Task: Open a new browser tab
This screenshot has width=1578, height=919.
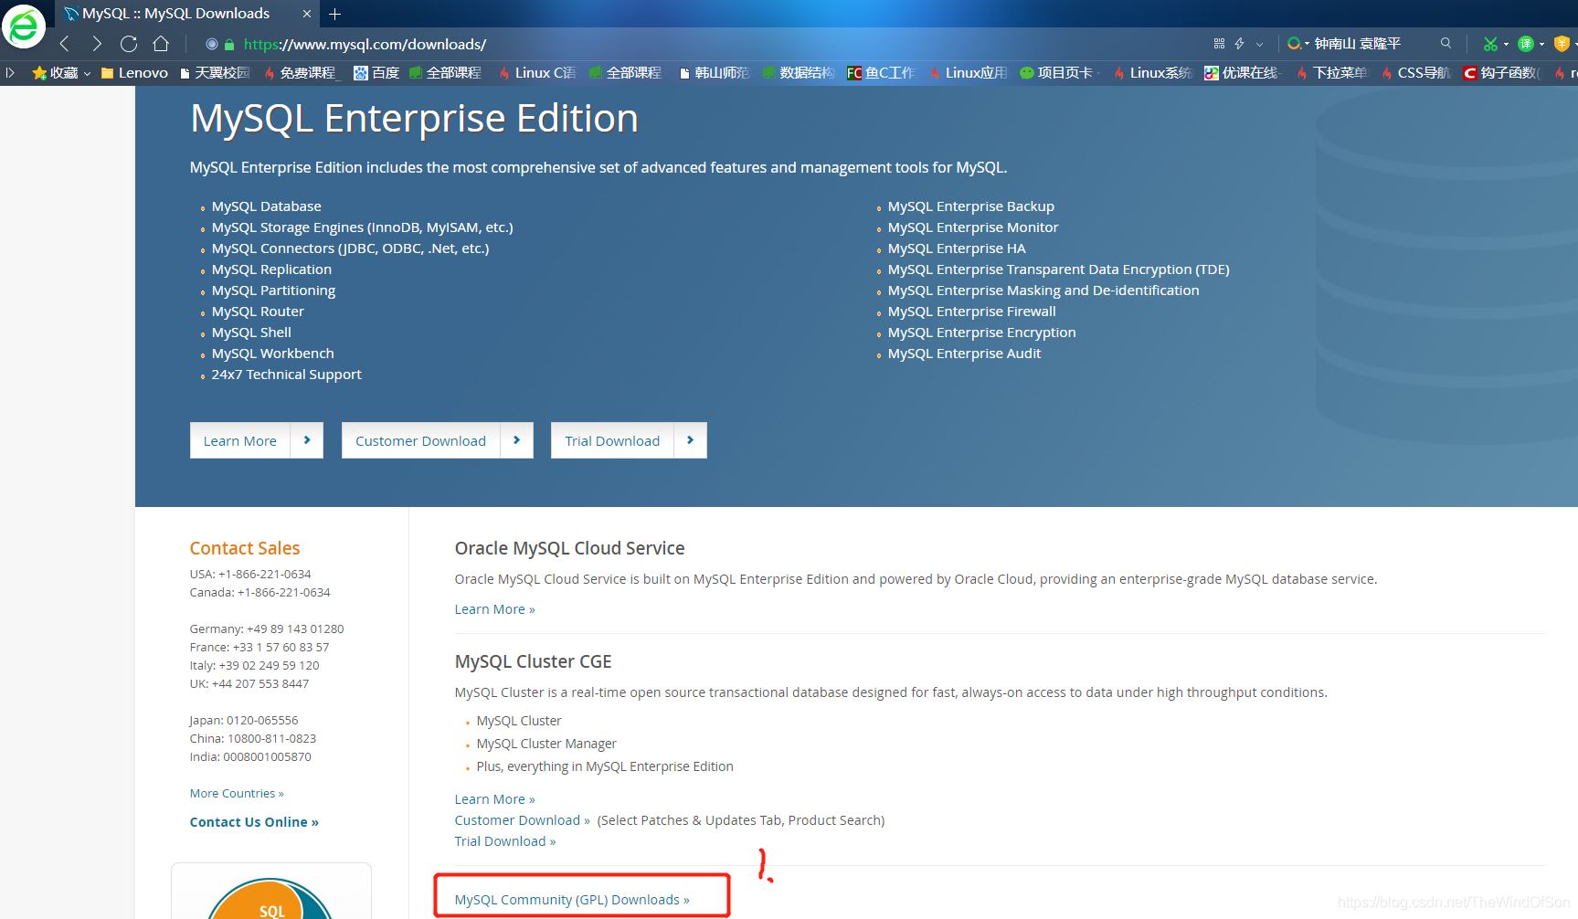Action: tap(335, 14)
